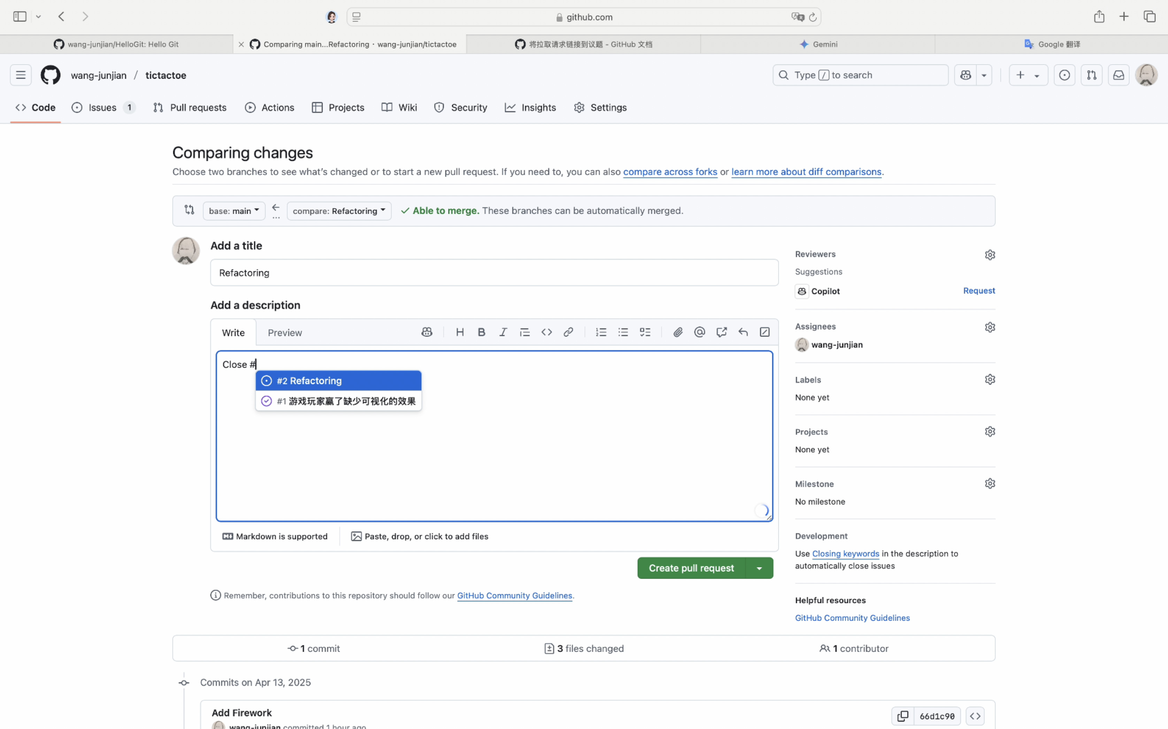Click the Bold formatting icon
The width and height of the screenshot is (1168, 729).
481,332
